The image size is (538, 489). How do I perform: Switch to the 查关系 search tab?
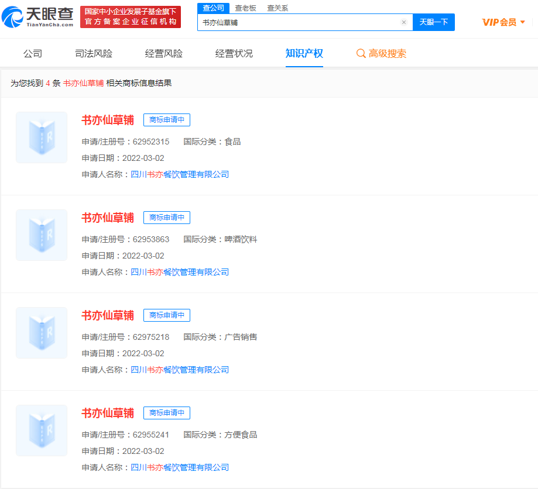click(x=277, y=8)
